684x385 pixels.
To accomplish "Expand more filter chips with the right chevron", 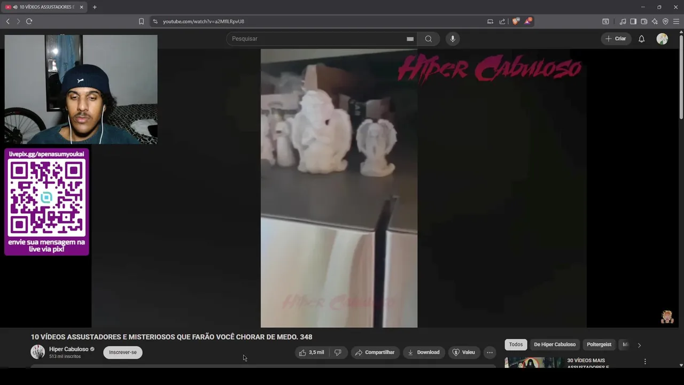I will pyautogui.click(x=639, y=345).
